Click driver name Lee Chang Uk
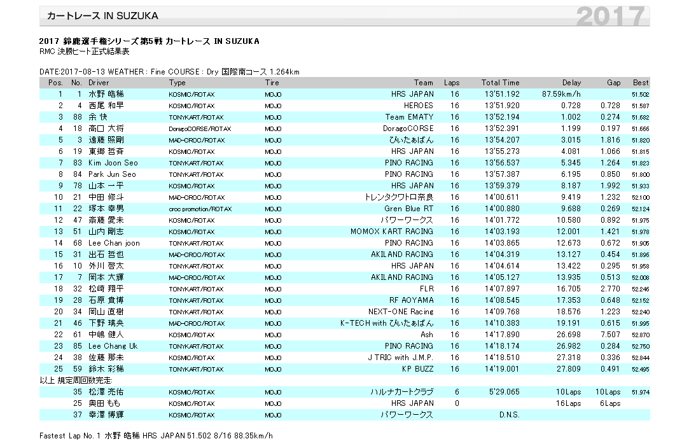 [113, 346]
